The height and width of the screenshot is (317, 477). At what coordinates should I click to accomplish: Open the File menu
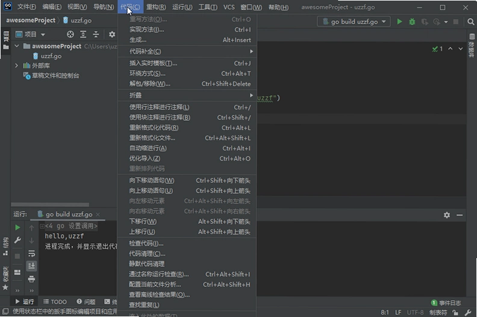pos(26,7)
